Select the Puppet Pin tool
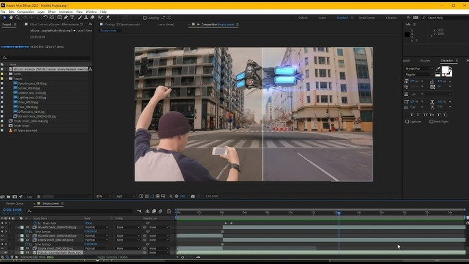This screenshot has height=264, width=469. click(108, 18)
